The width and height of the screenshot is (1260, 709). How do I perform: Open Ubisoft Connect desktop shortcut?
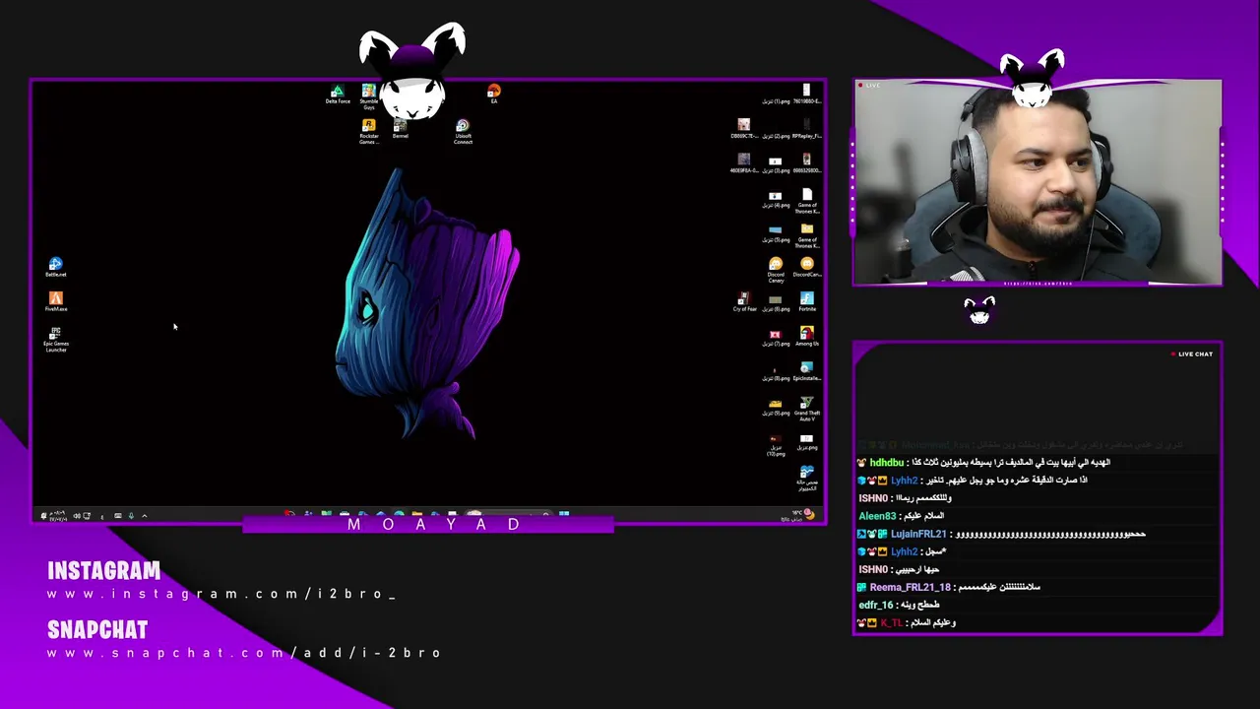[x=463, y=132]
